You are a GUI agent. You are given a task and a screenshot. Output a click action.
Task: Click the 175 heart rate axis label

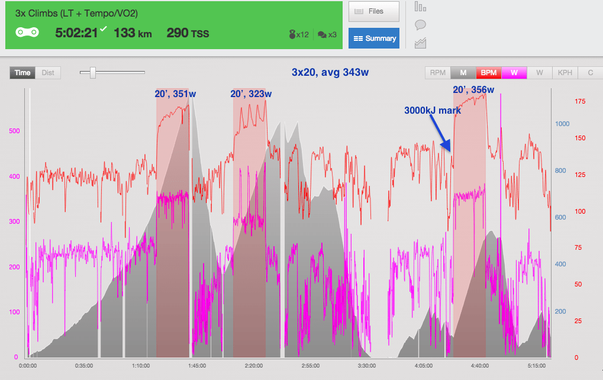coord(580,102)
